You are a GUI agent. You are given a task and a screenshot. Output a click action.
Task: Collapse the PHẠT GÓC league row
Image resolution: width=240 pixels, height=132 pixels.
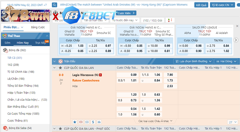[x=54, y=129]
